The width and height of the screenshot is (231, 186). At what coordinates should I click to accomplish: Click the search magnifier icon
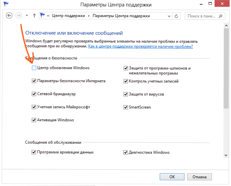(221, 16)
